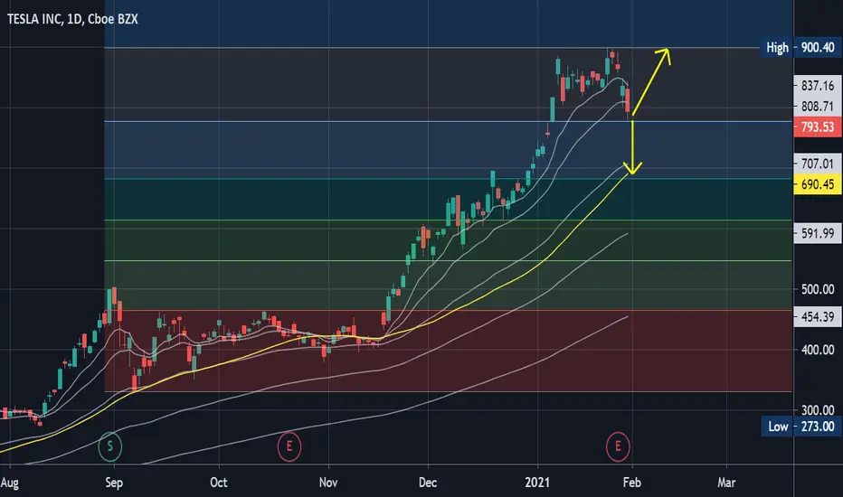
Task: Click the 400.00 price axis value
Action: (818, 350)
